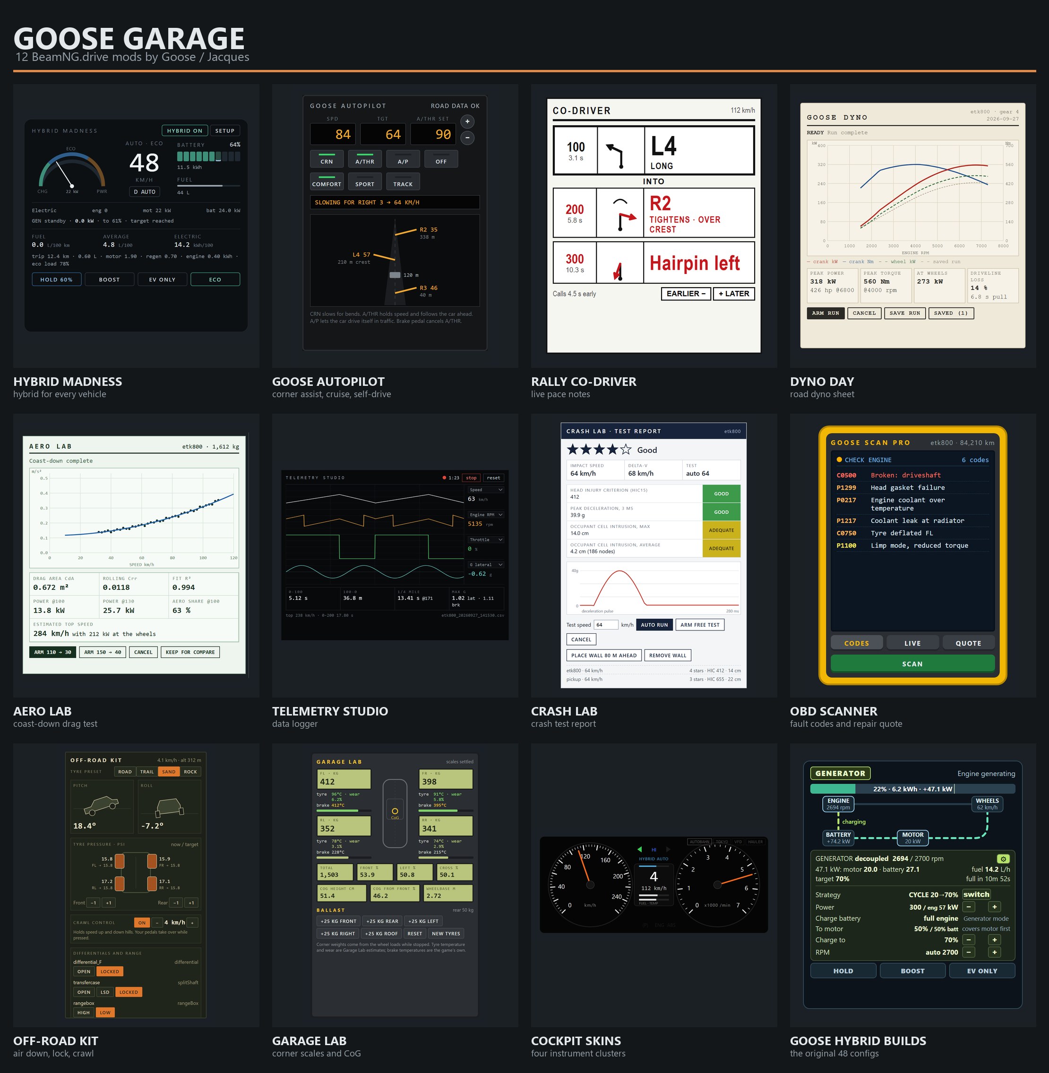Open Generator settings gear icon
The width and height of the screenshot is (1049, 1073).
coord(1003,859)
